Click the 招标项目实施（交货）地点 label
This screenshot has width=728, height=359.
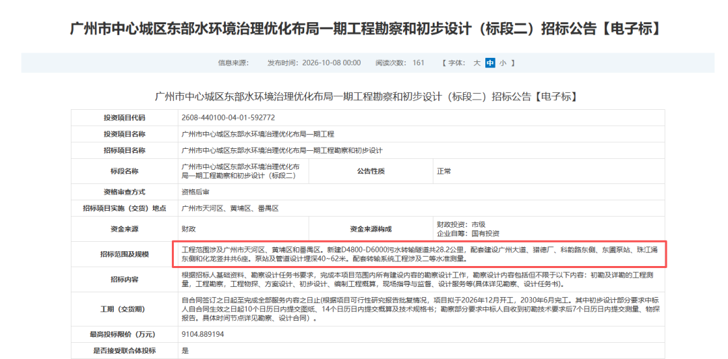click(x=125, y=209)
